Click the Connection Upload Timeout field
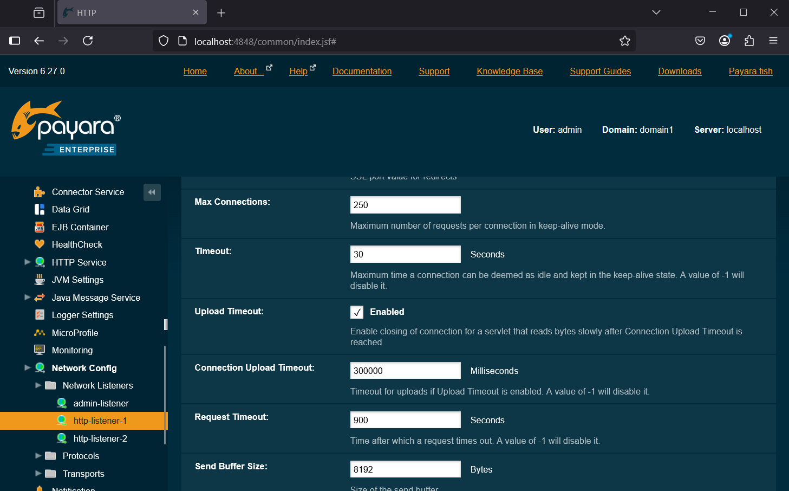This screenshot has width=789, height=491. [x=406, y=371]
